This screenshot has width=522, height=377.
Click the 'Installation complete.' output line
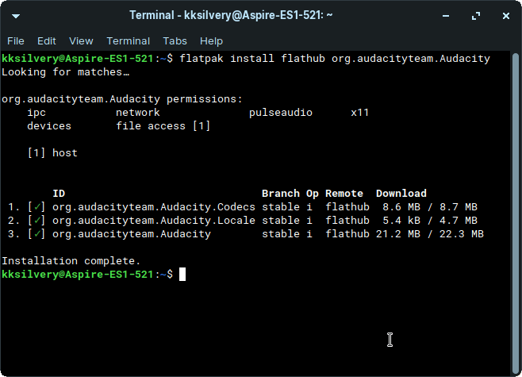(x=71, y=260)
